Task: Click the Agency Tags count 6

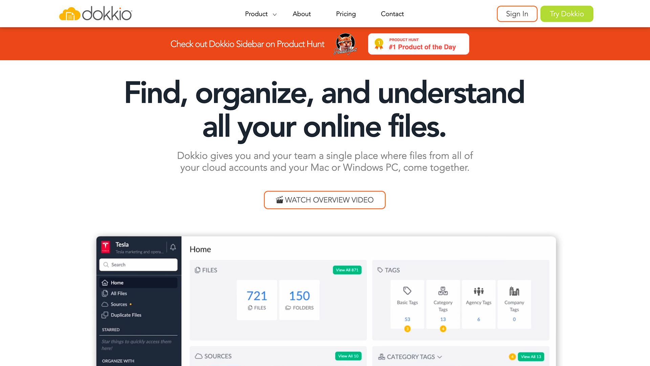Action: [x=479, y=319]
